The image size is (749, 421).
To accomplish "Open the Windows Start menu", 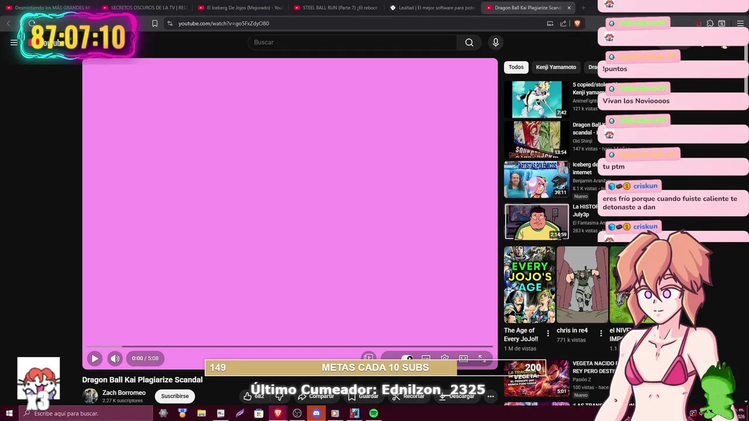I will click(9, 413).
